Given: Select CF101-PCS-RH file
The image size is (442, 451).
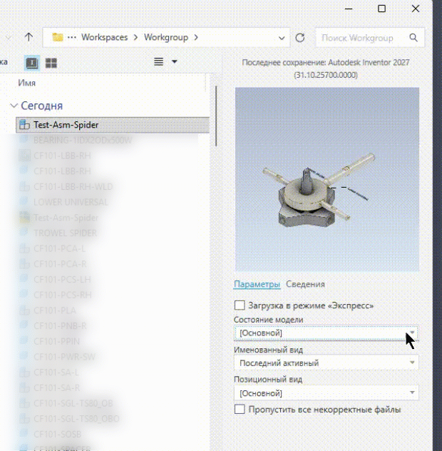Looking at the screenshot, I should (x=62, y=295).
